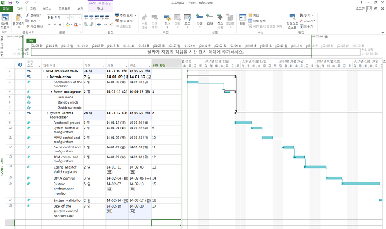This screenshot has height=229, width=386.
Task: Open the font size dropdown showing 11
Action: tap(75, 17)
